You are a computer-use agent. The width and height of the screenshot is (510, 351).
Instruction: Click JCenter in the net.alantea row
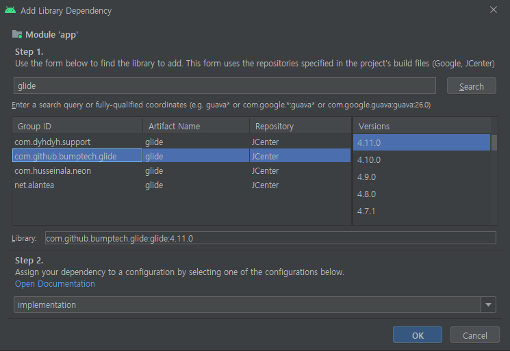265,185
